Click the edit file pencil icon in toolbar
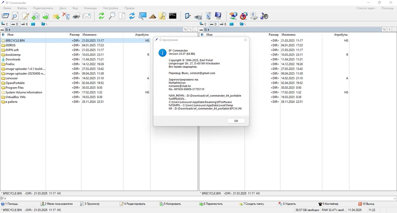Screen dimensions: 397x213 coord(25,16)
